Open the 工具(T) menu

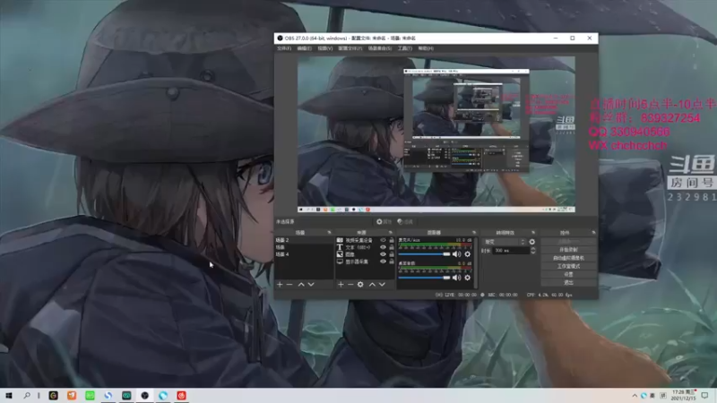(405, 48)
